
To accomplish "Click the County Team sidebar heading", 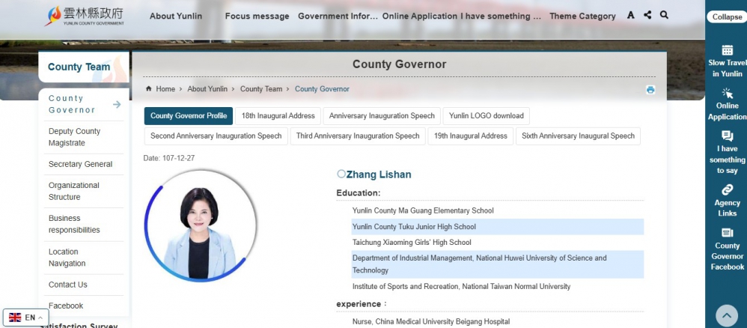I will coord(79,67).
